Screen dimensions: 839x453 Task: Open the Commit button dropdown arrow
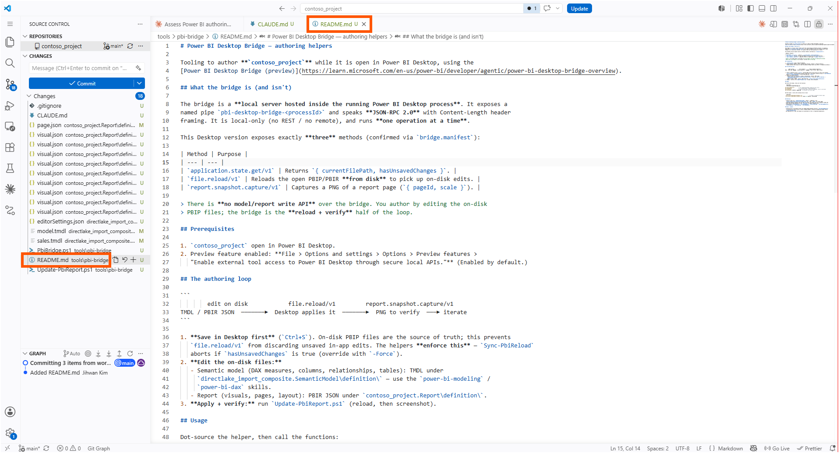tap(139, 83)
